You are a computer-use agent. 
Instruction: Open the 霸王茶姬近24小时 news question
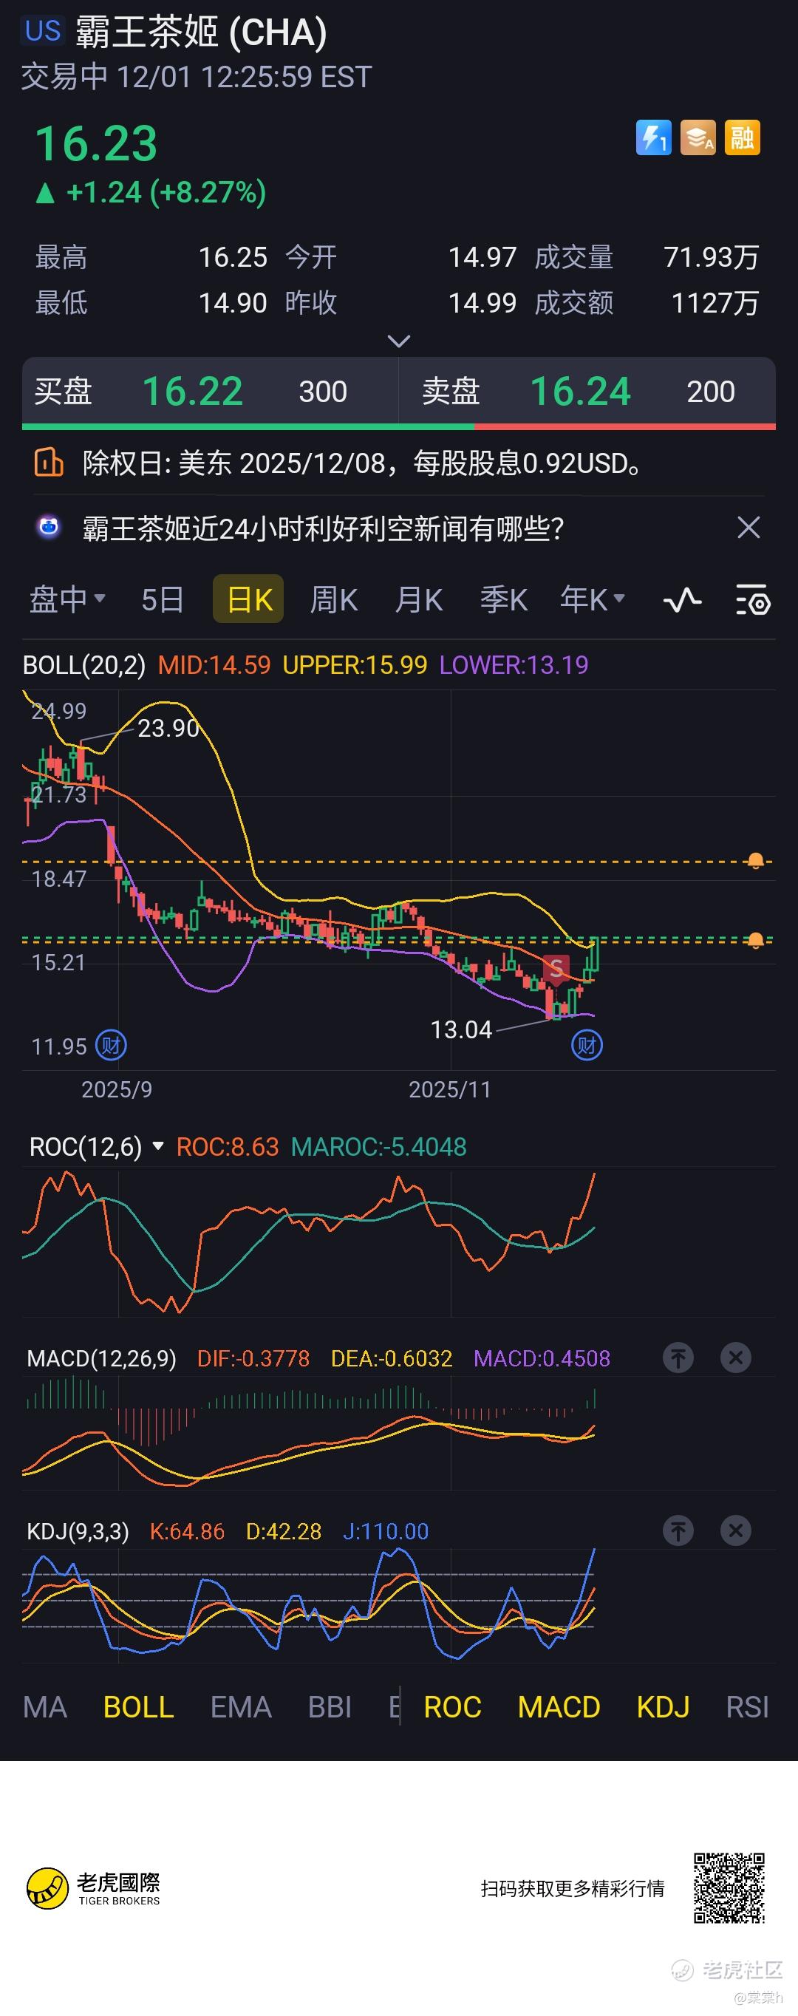point(323,528)
